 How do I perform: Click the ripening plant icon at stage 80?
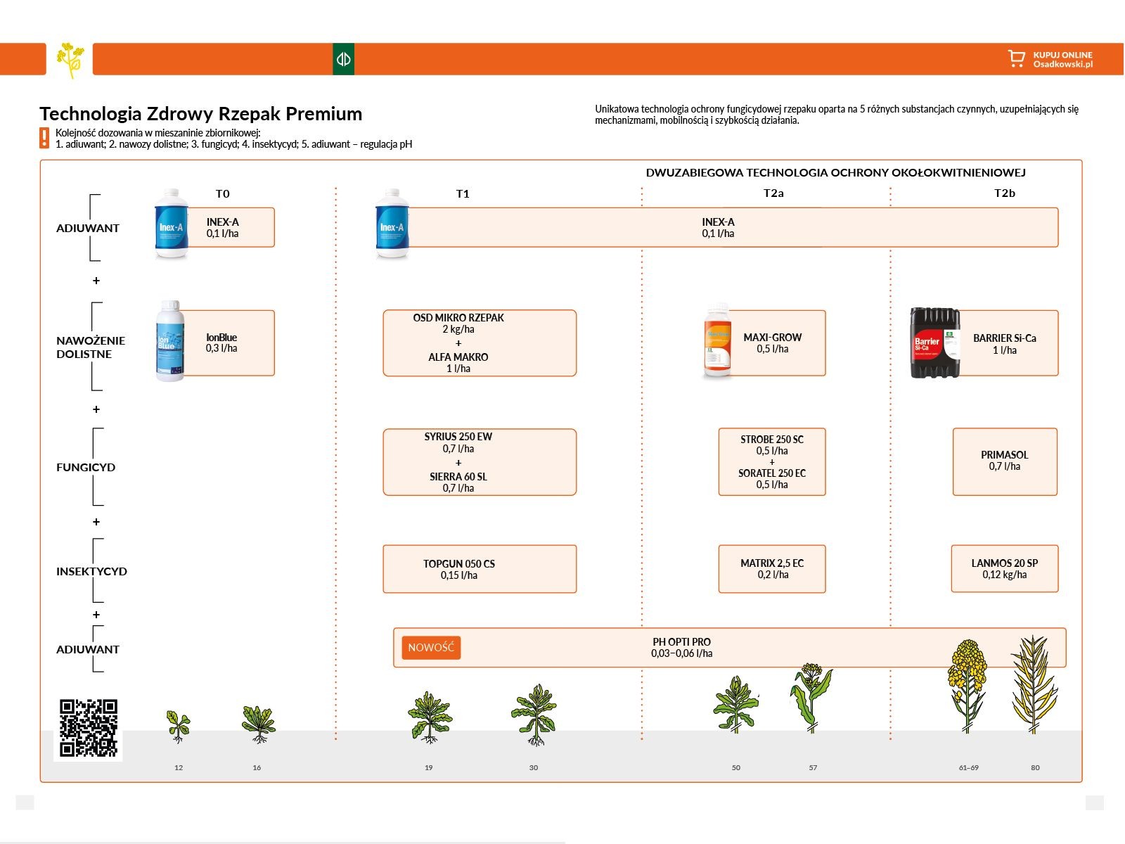(1034, 684)
